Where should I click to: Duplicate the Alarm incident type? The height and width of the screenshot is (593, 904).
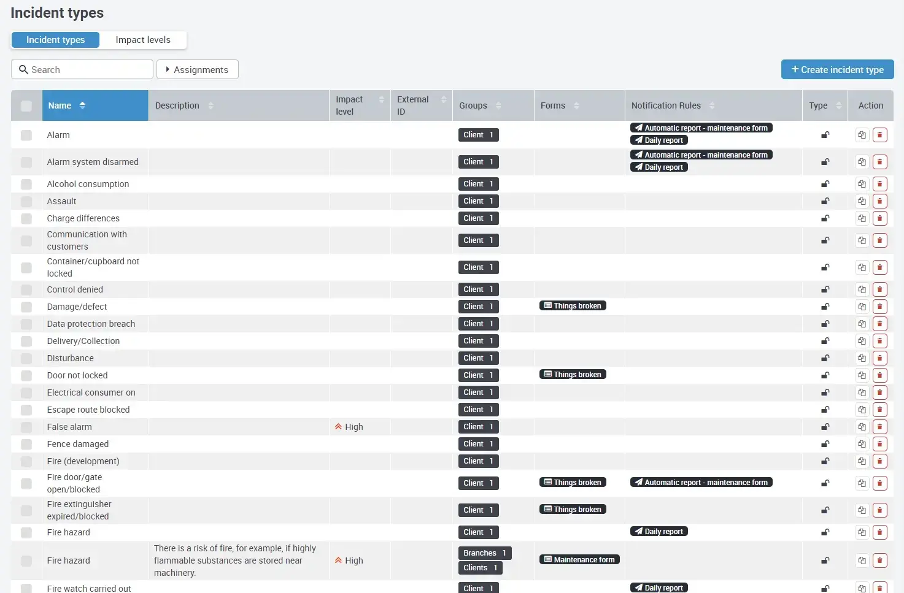(x=861, y=135)
